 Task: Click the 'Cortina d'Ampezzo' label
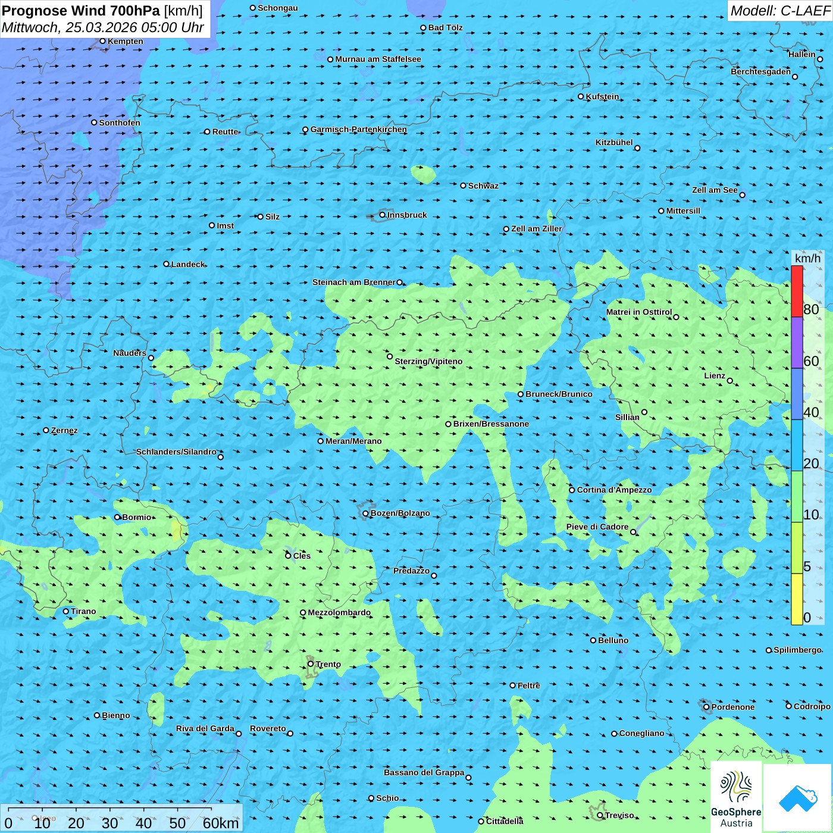pyautogui.click(x=614, y=490)
